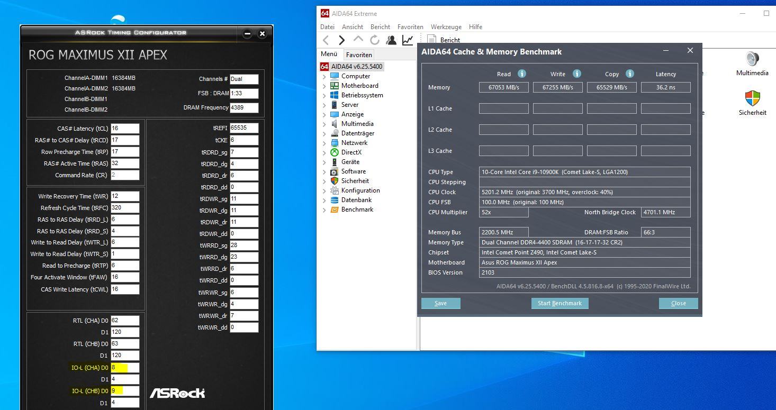The width and height of the screenshot is (776, 410).
Task: Expand the Motherboard tree node
Action: coord(324,86)
